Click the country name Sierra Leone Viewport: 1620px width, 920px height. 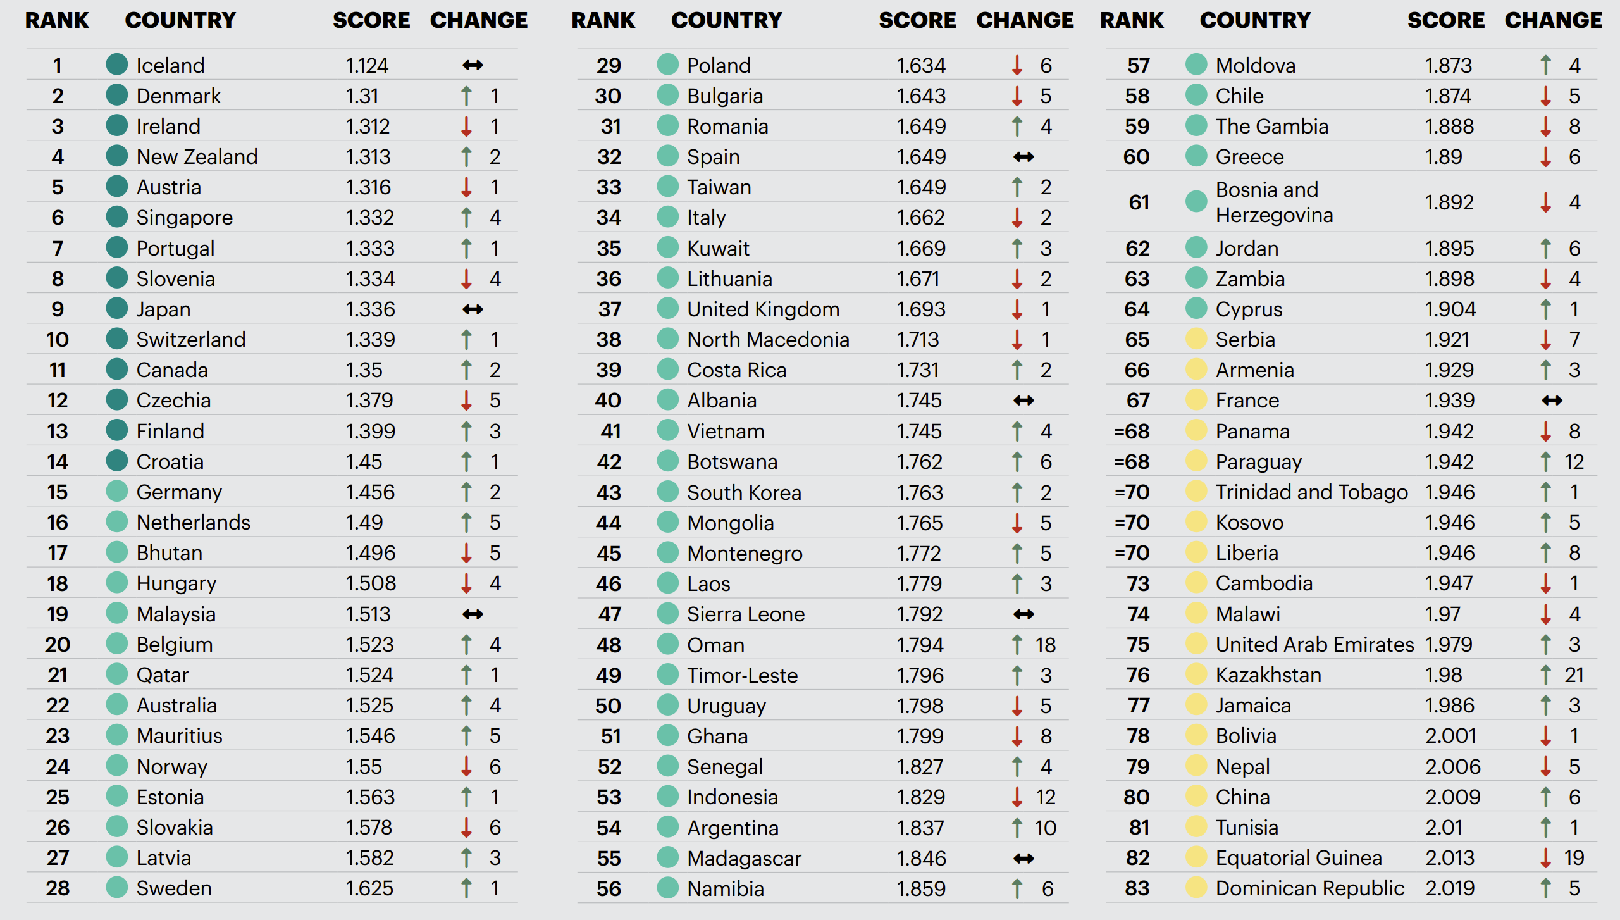coord(746,614)
